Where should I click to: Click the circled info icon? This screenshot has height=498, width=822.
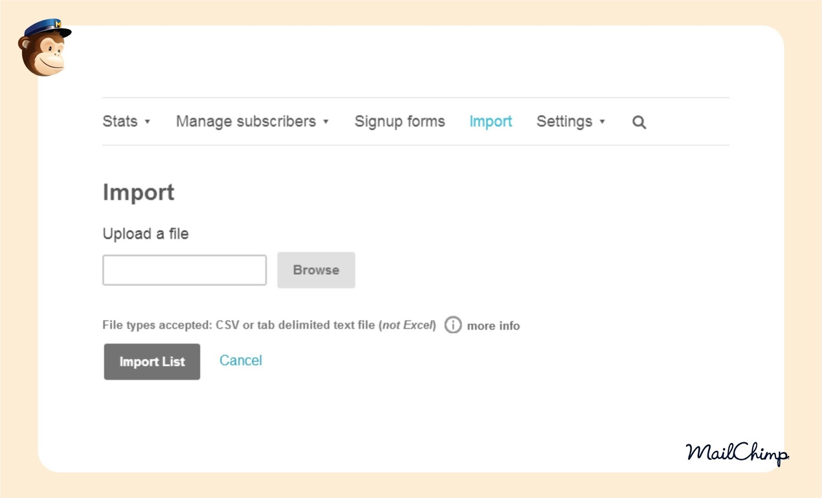point(453,325)
